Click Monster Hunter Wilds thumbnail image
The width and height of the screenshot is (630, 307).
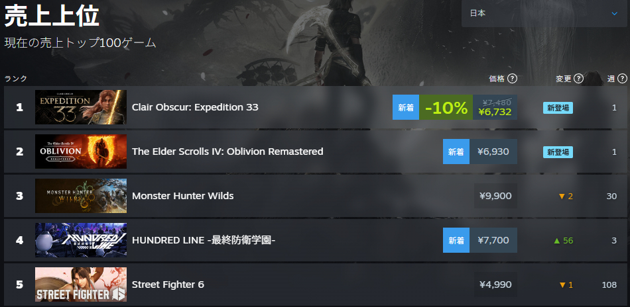tap(81, 196)
